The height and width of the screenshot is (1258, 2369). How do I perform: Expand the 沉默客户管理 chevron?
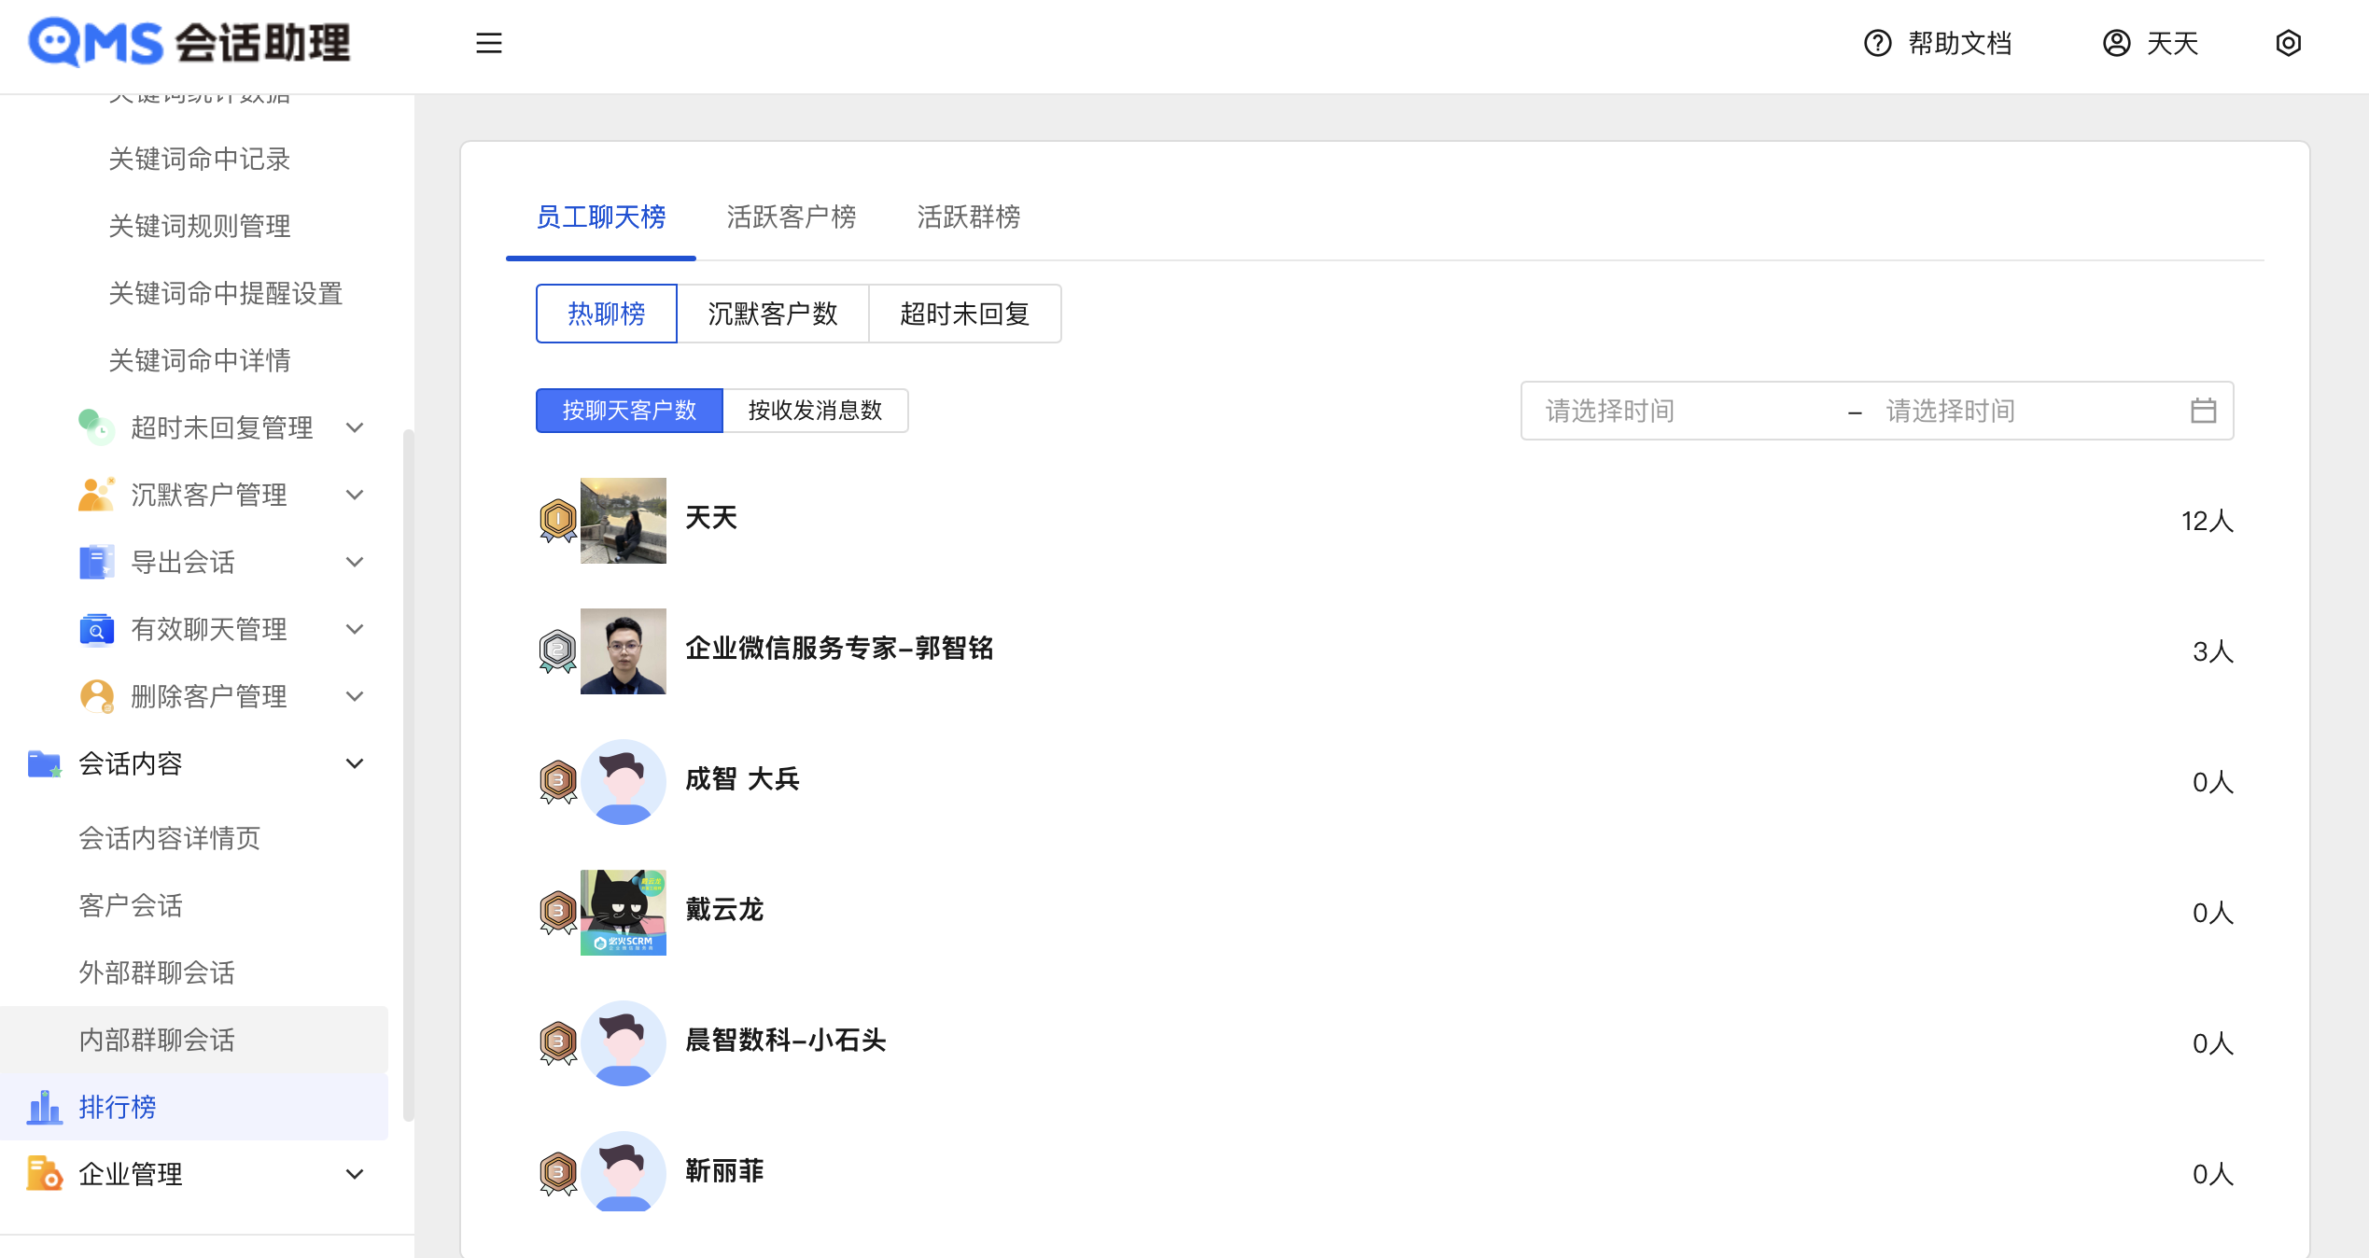coord(355,495)
